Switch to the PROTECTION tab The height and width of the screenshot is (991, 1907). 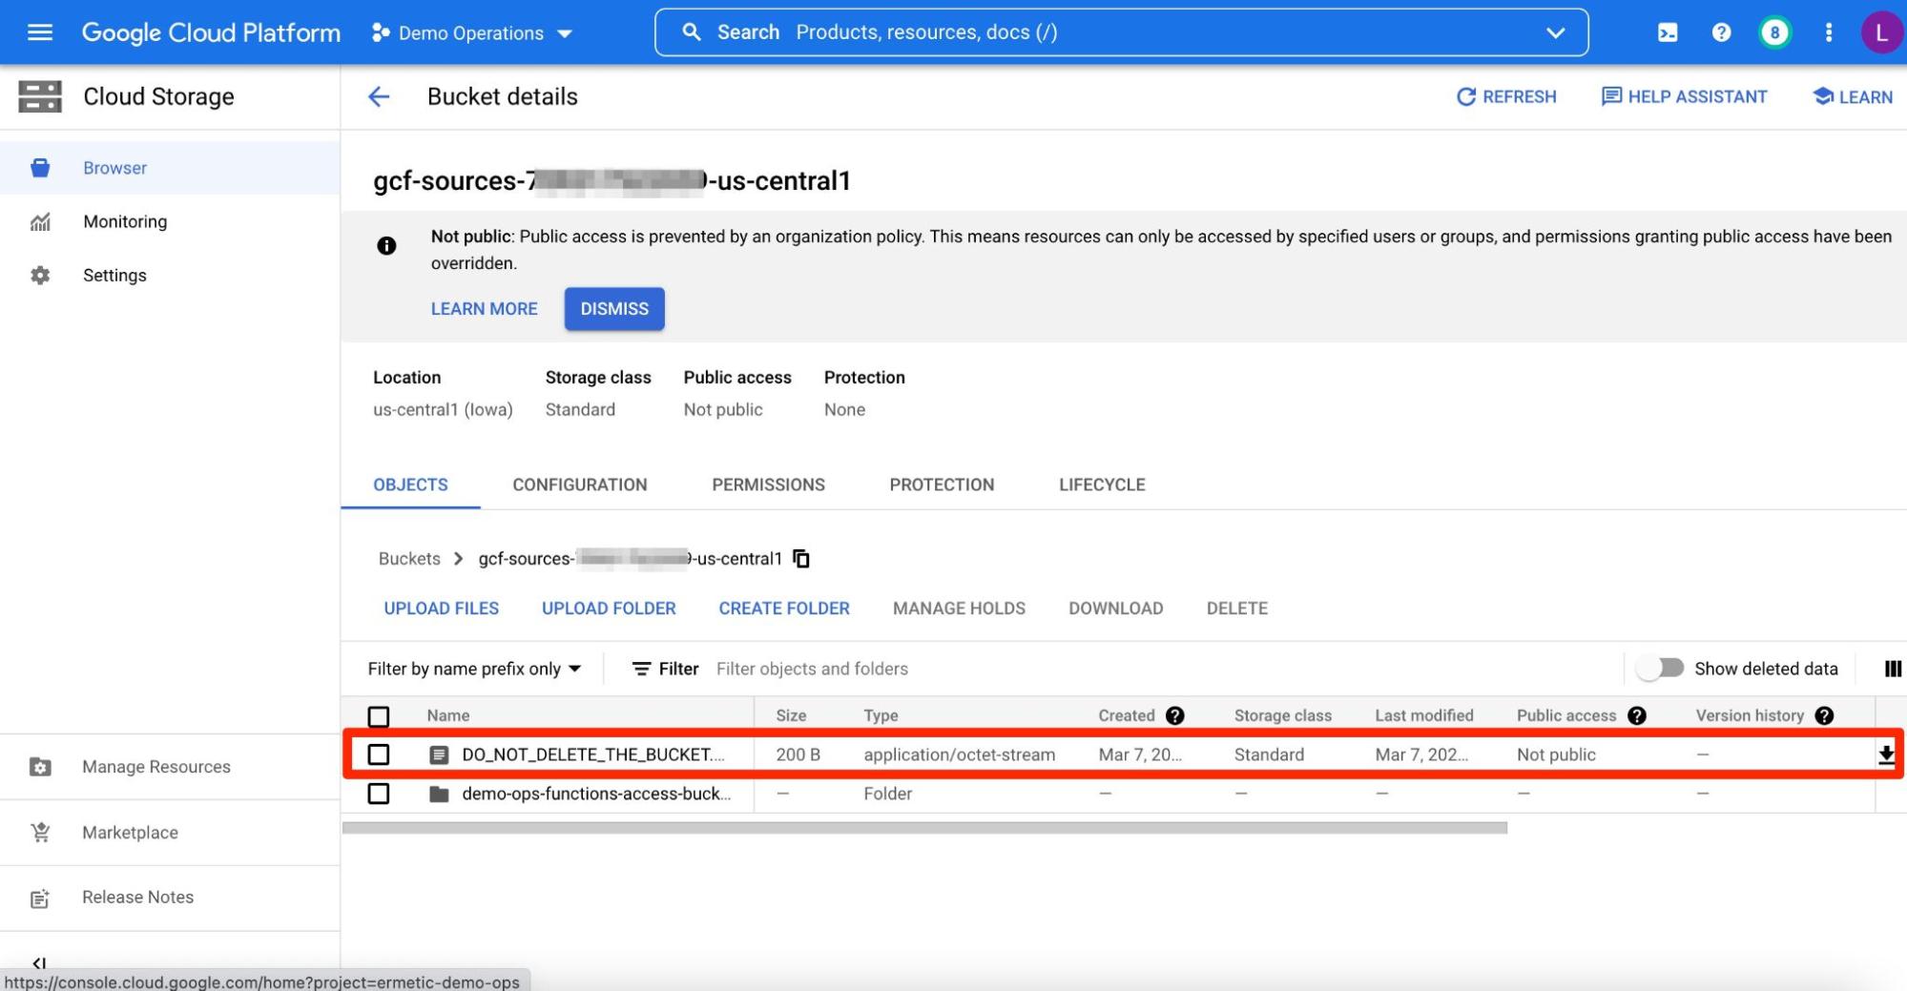[x=942, y=485]
